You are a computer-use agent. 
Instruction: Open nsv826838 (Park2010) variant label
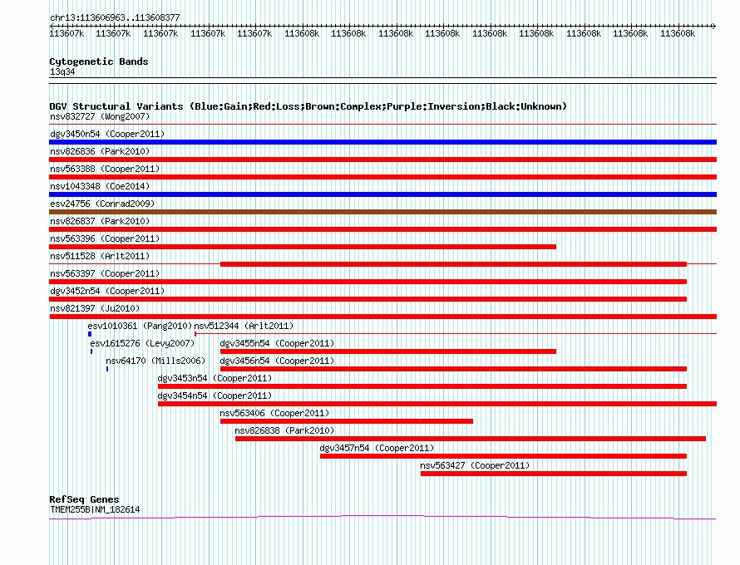pyautogui.click(x=284, y=430)
